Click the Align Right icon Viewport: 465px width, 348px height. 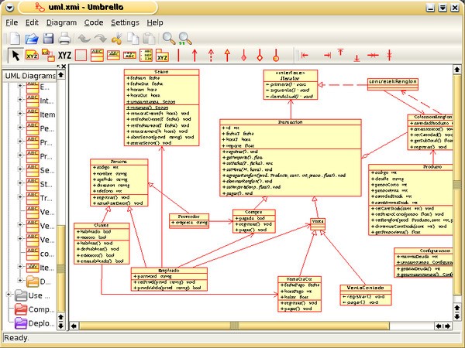point(327,55)
